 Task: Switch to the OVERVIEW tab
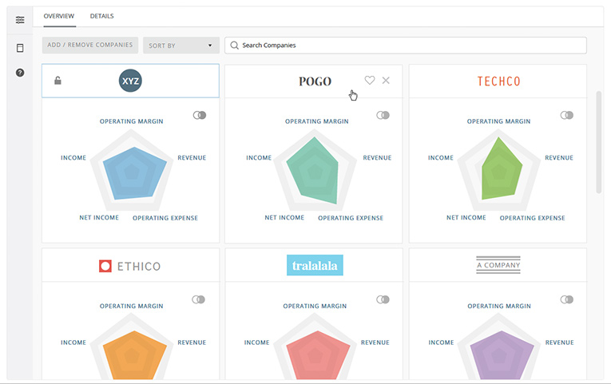point(59,16)
